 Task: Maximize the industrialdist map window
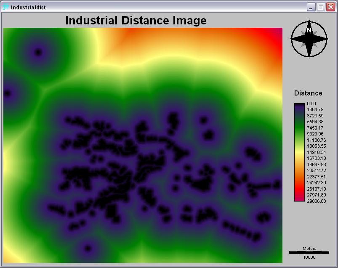click(x=321, y=7)
